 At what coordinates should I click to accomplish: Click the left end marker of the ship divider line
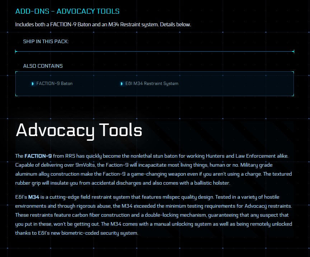[x=16, y=51]
